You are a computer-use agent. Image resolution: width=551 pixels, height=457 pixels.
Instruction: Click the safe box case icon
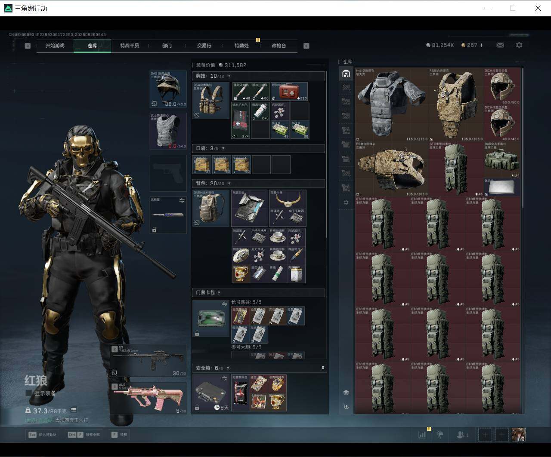(x=211, y=393)
